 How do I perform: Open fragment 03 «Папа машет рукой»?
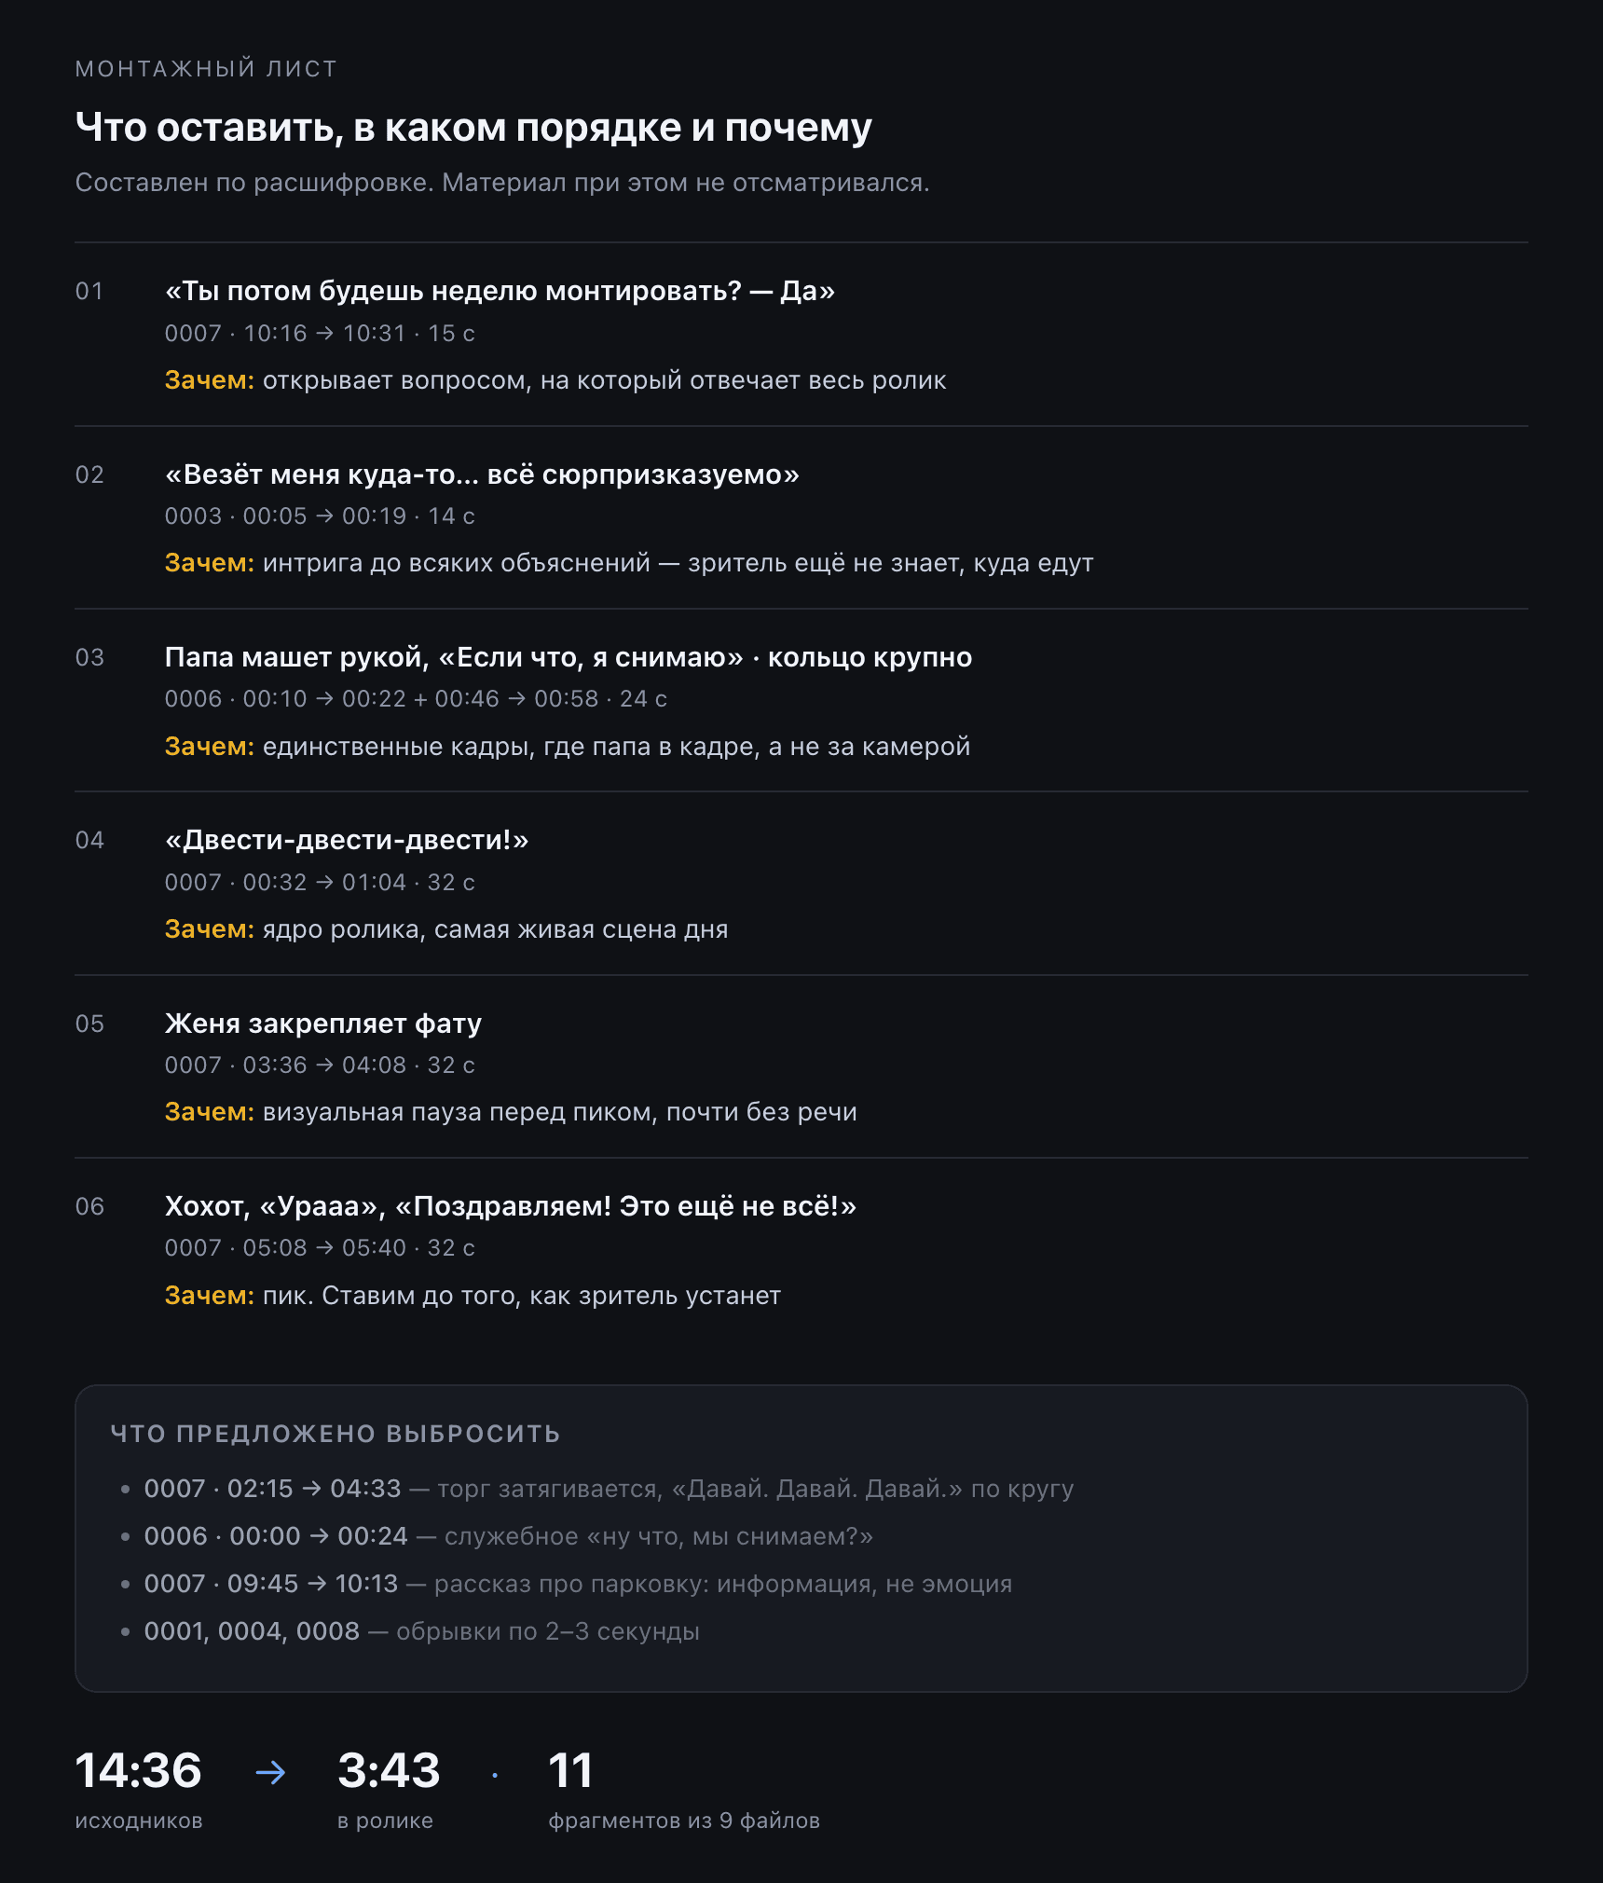pos(569,657)
